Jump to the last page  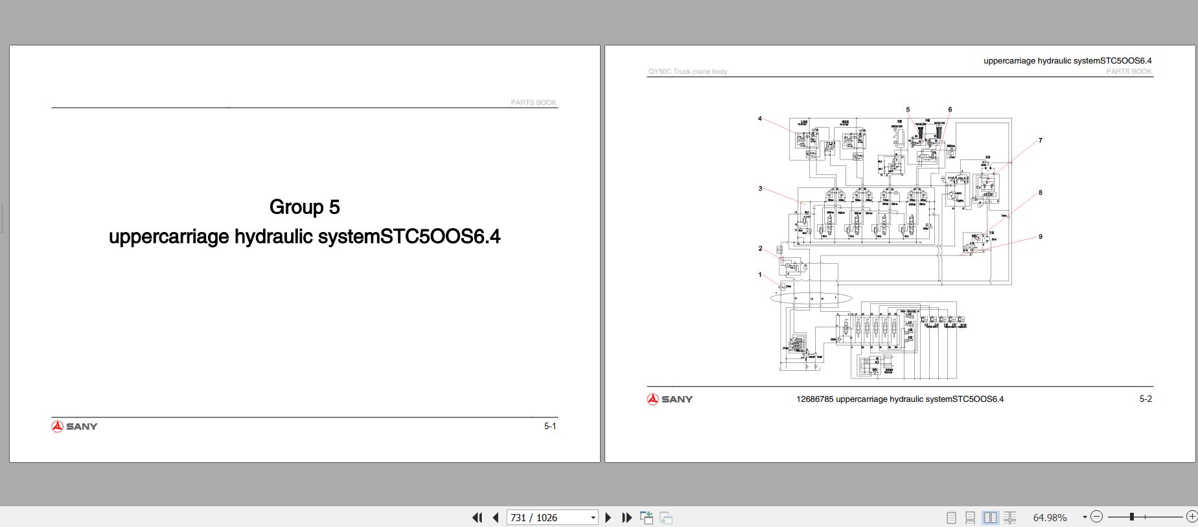coord(627,517)
